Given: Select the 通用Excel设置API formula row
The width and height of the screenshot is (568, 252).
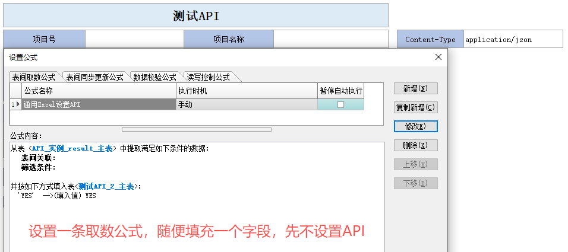Looking at the screenshot, I should click(x=98, y=104).
